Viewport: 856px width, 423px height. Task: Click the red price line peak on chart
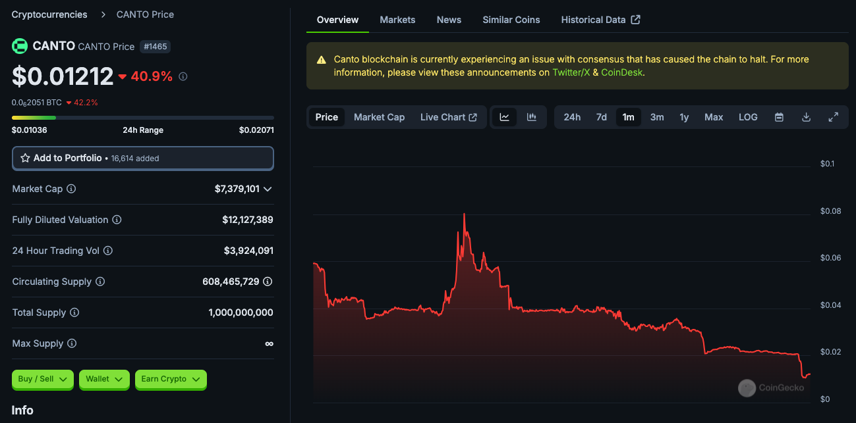464,215
